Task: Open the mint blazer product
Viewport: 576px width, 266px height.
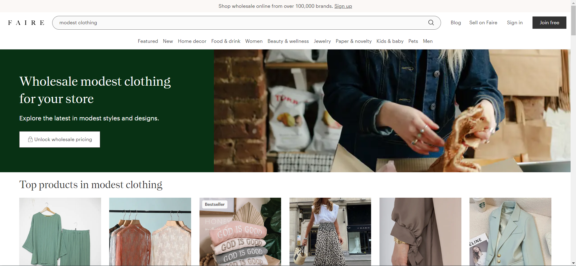Action: tap(510, 232)
